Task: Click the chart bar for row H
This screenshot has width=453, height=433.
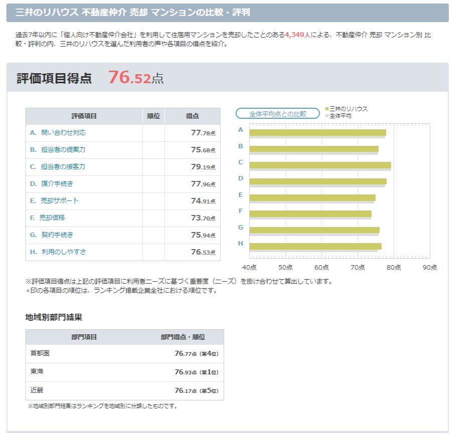Action: 315,246
